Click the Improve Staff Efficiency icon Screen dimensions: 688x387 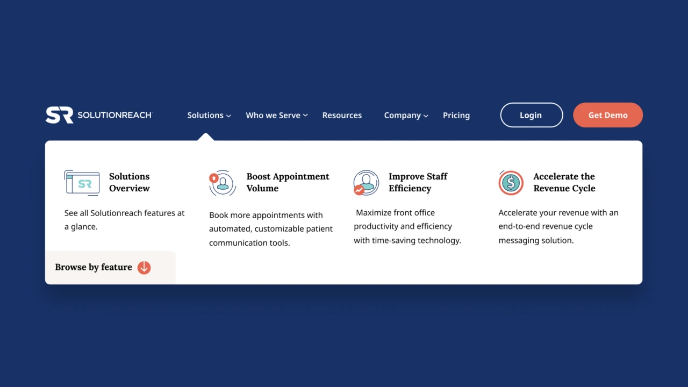tap(366, 183)
